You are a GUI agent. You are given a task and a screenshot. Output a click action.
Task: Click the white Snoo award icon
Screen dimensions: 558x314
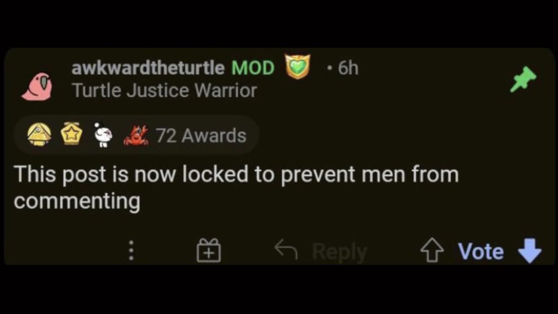point(103,135)
